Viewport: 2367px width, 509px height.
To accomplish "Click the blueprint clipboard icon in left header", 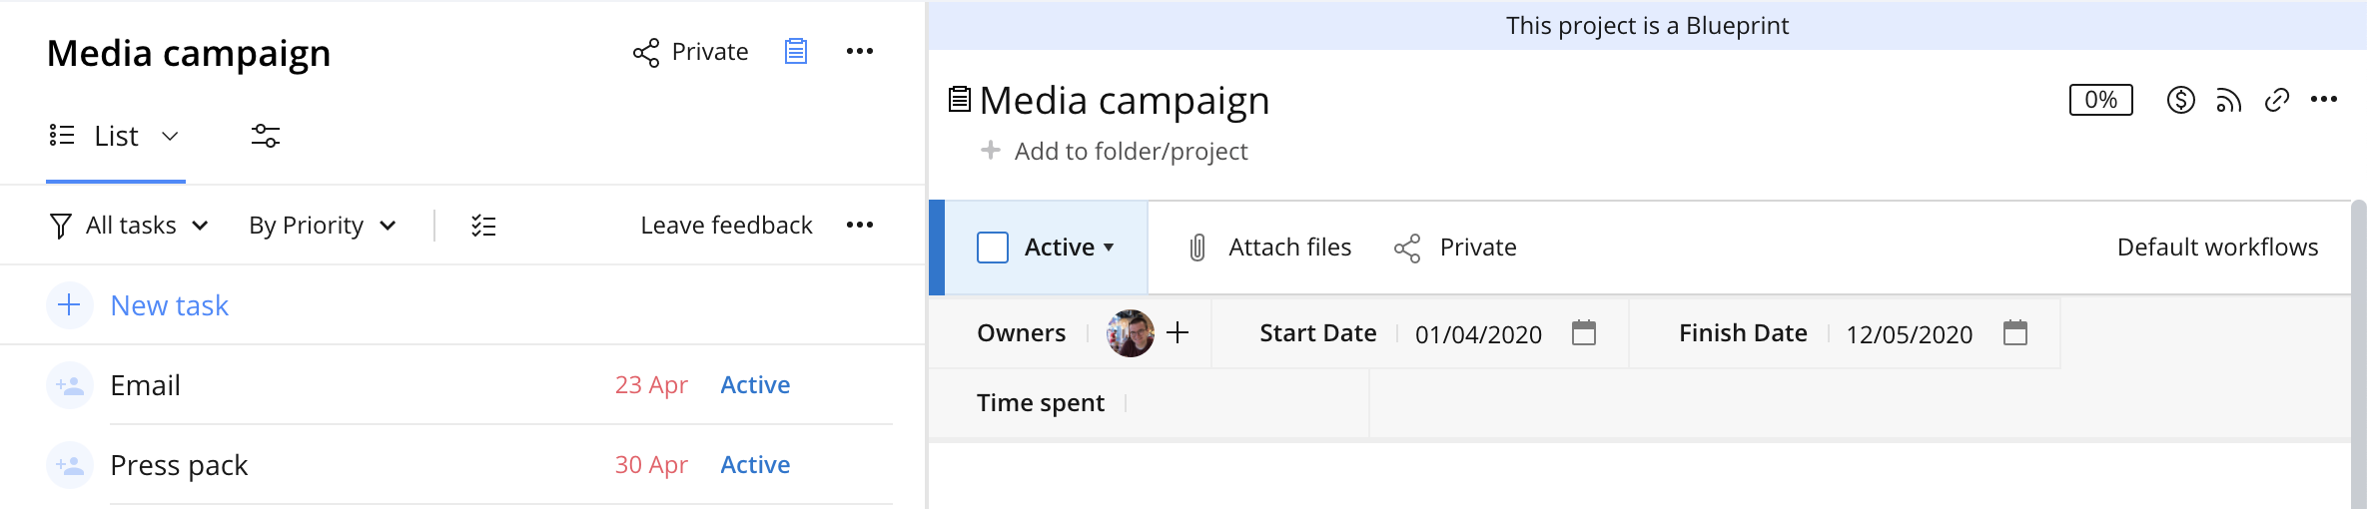I will (x=796, y=51).
